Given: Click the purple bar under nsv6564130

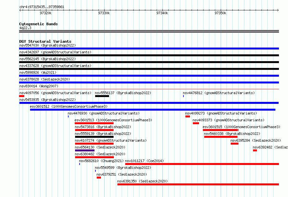Looking at the screenshot, I should (x=85, y=150).
